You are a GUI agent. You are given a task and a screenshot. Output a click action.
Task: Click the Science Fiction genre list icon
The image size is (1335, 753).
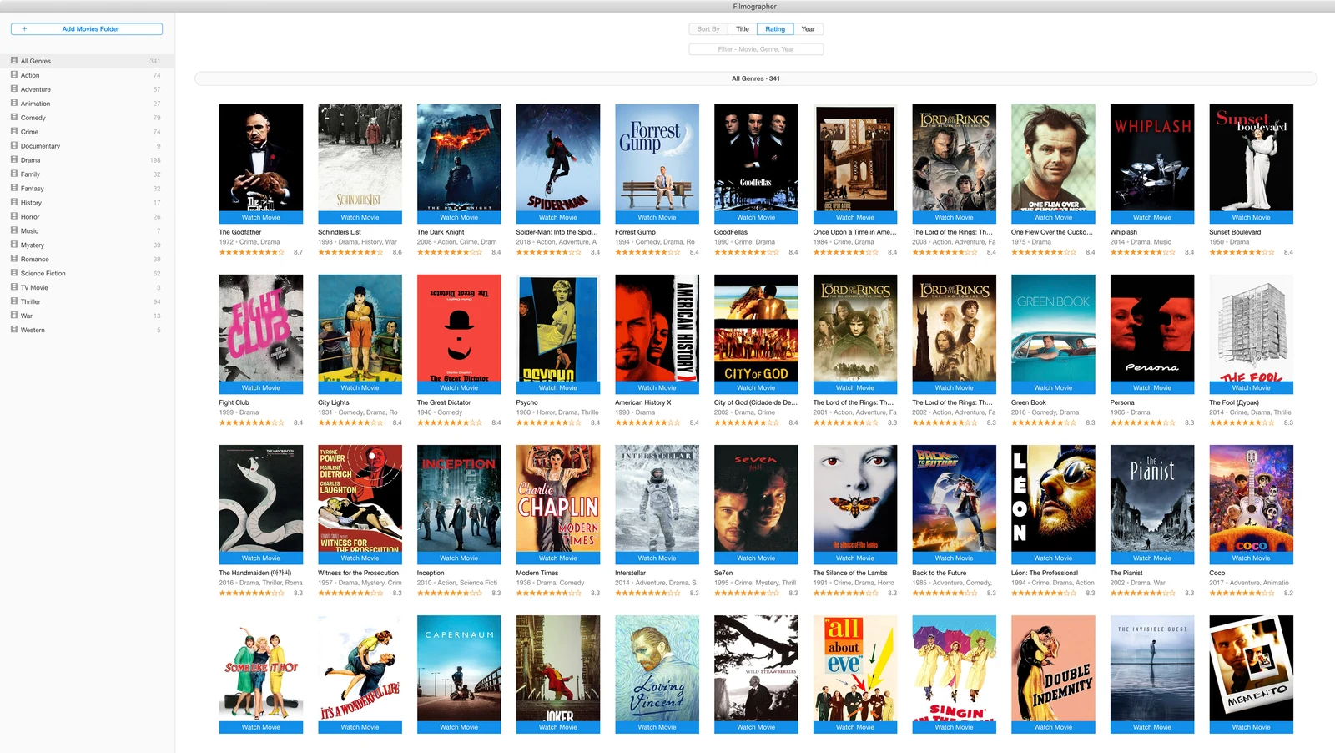14,273
